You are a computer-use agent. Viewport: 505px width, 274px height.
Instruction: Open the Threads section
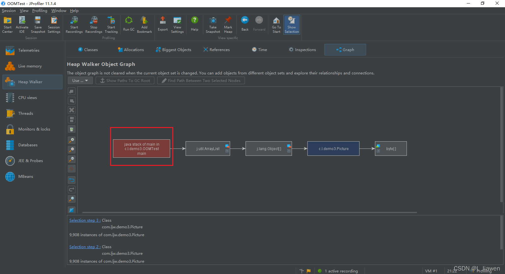(33, 114)
